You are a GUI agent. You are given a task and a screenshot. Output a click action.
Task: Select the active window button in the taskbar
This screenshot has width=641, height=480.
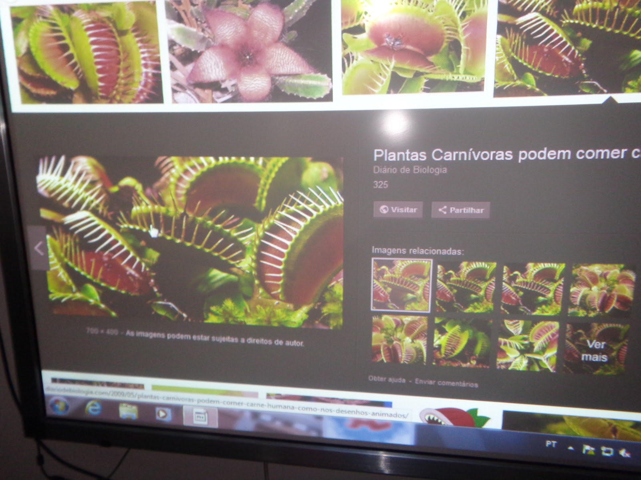click(x=200, y=416)
